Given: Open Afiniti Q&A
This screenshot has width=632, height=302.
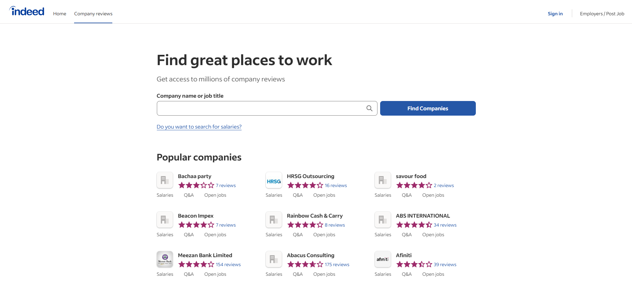Looking at the screenshot, I should click(407, 274).
